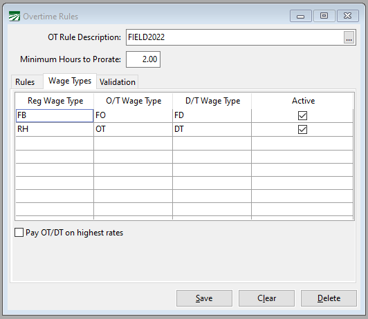Select the FD D/T Wage Type cell
The width and height of the screenshot is (368, 319).
coord(212,116)
